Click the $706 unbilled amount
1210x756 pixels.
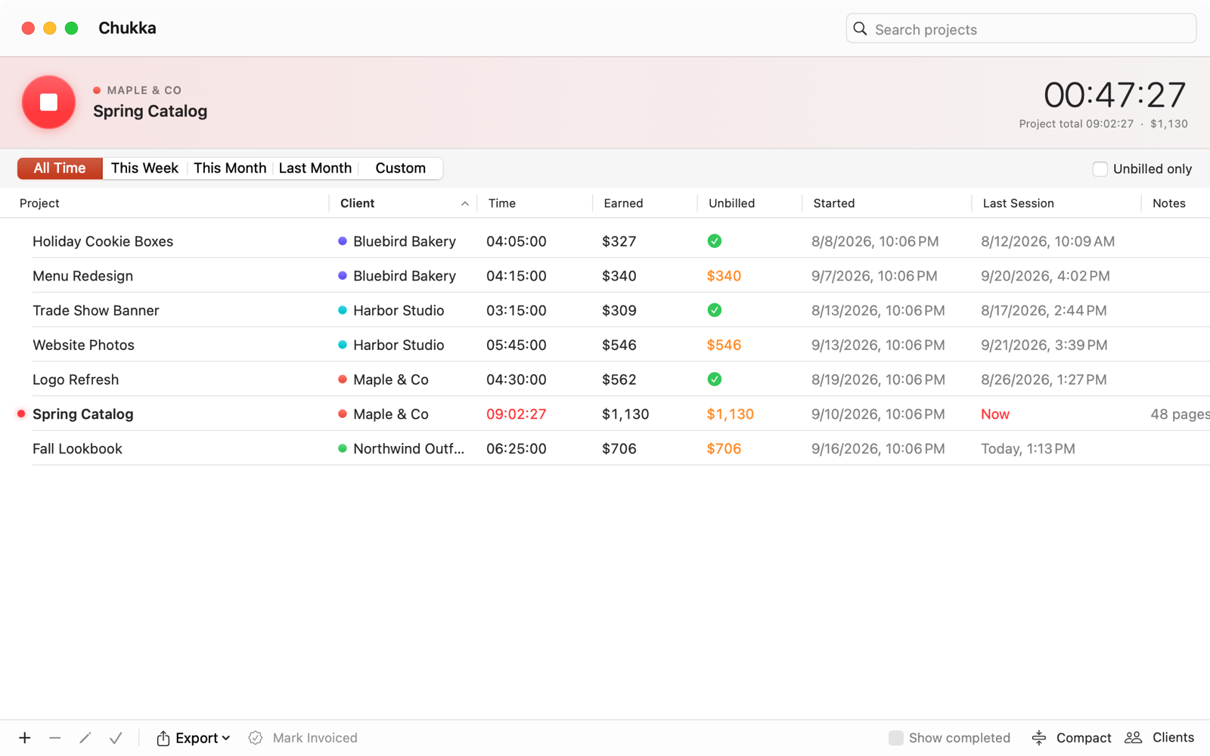(x=724, y=449)
